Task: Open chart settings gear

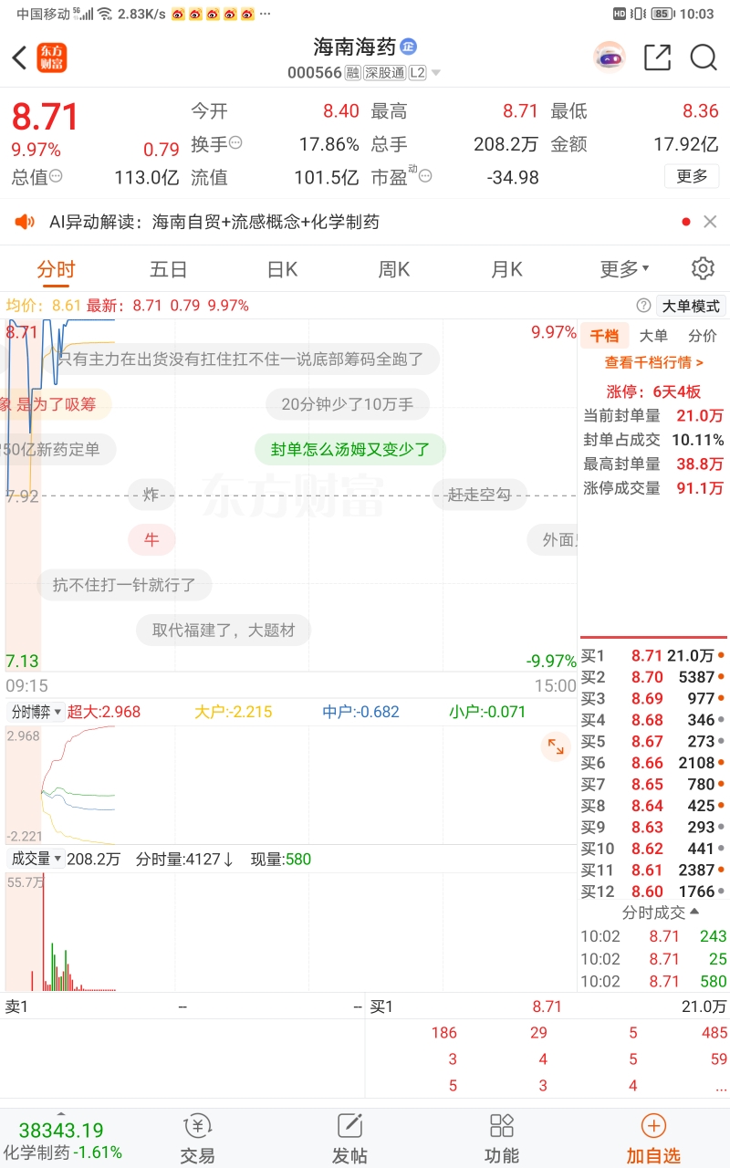Action: pyautogui.click(x=702, y=268)
